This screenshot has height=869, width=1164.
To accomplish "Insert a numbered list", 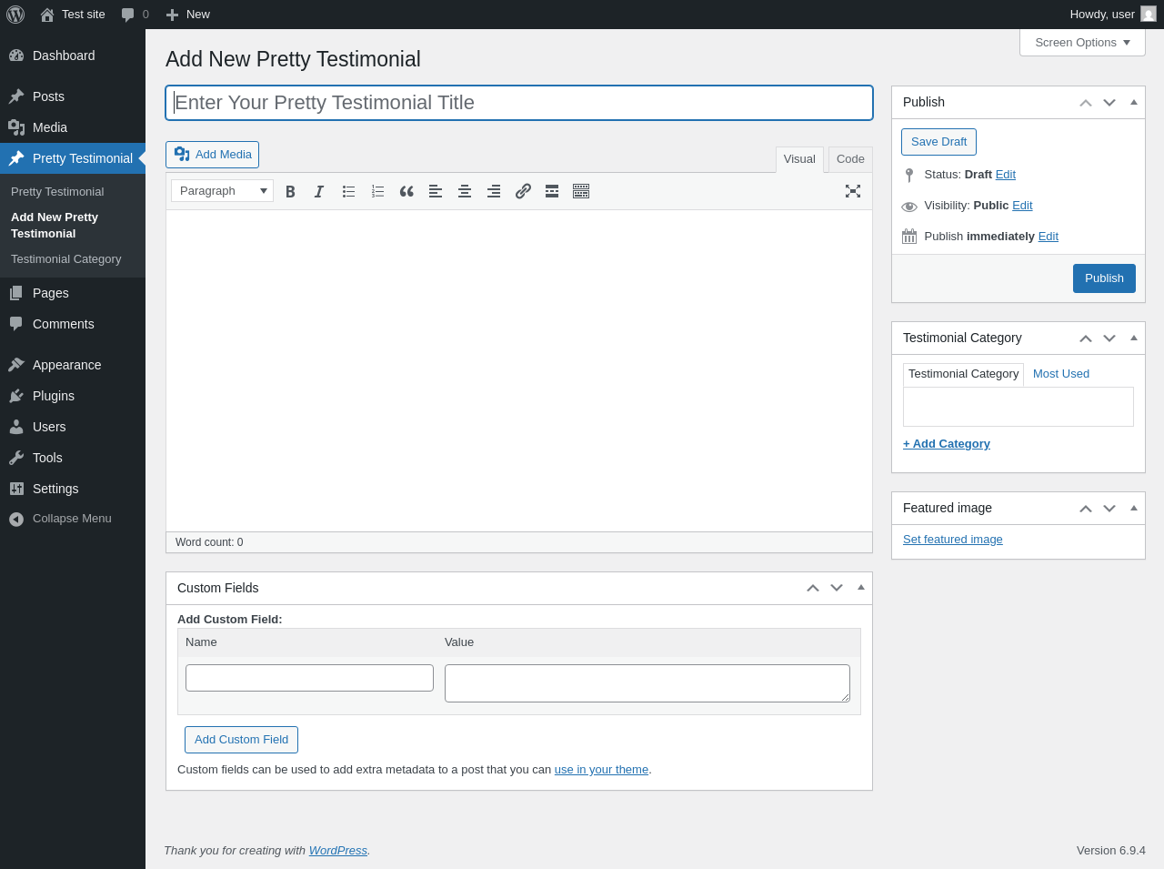I will pyautogui.click(x=377, y=191).
